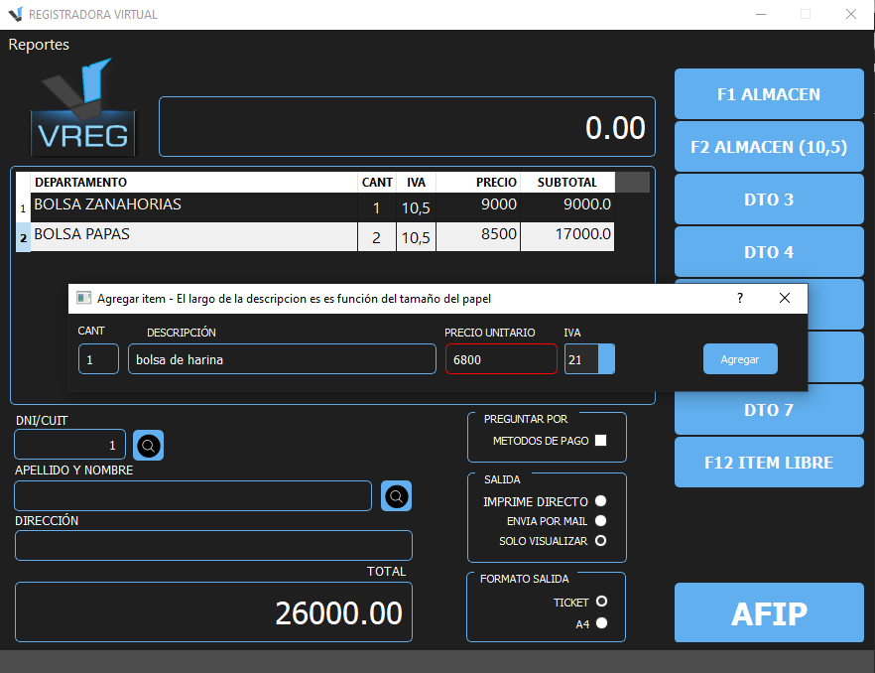Click the CANT field in the dialog
The image size is (875, 673).
point(99,359)
